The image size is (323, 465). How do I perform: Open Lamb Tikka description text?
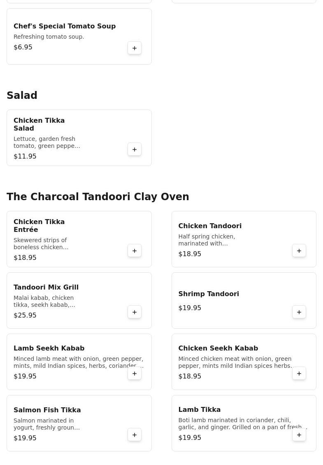click(x=243, y=423)
